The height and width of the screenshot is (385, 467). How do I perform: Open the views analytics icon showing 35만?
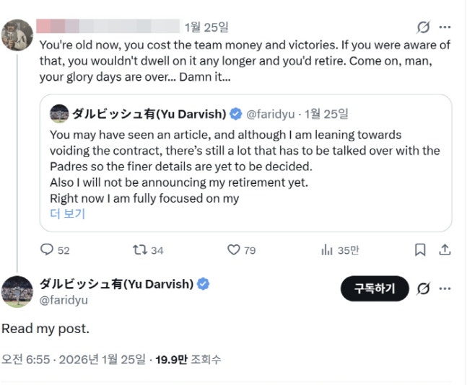(327, 249)
